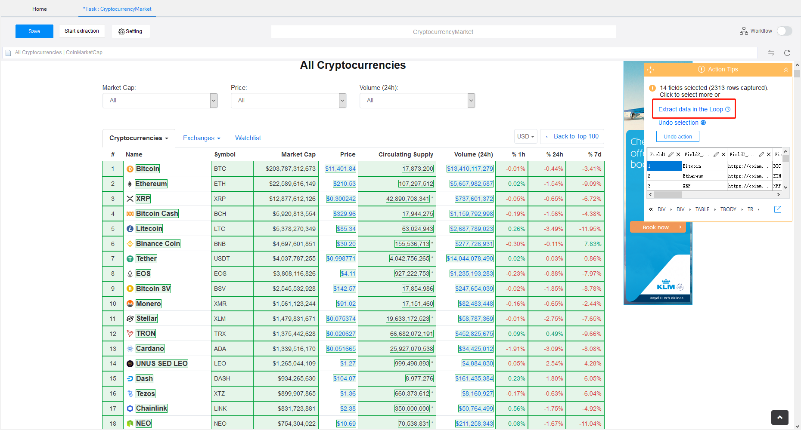Viewport: 801px width, 430px height.
Task: Click the pencil icon for Field1 column
Action: [x=671, y=154]
